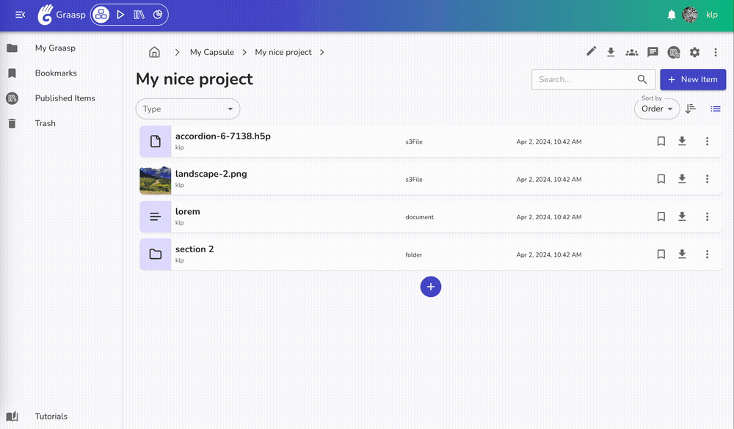Open the Builder platform icon in header
Screen dimensions: 734x429
tap(101, 15)
